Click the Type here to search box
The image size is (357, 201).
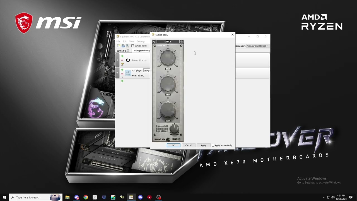coord(35,197)
